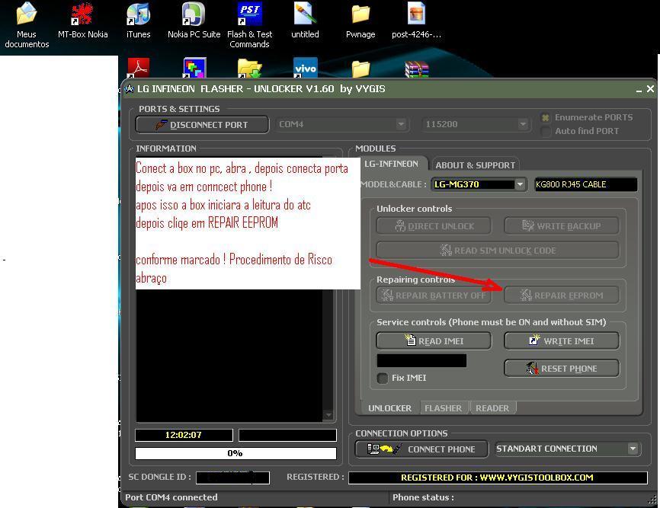Click the Read SIM Unlock Code button
This screenshot has width=660, height=508.
click(498, 251)
